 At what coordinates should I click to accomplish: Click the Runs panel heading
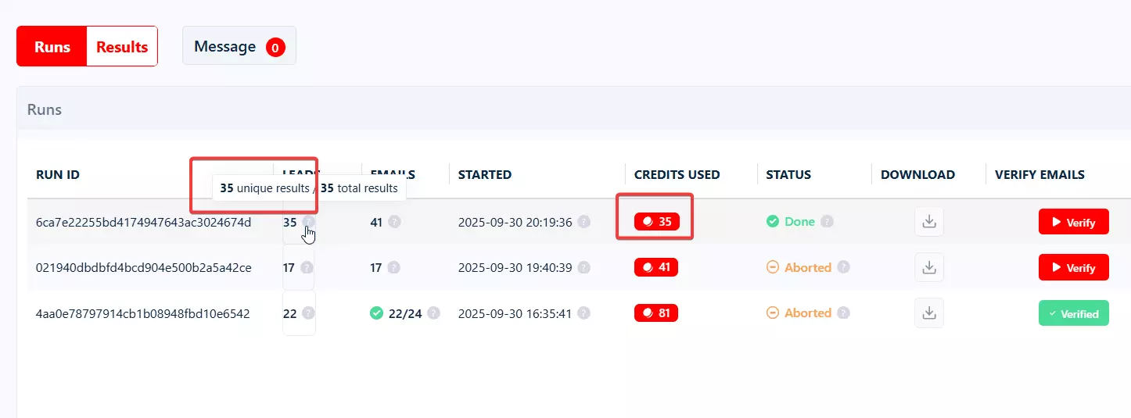point(45,109)
